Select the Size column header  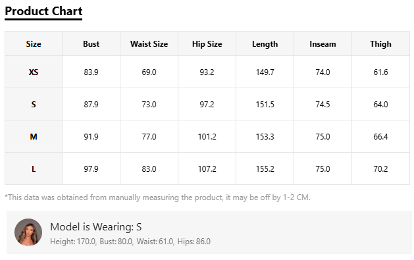(34, 44)
